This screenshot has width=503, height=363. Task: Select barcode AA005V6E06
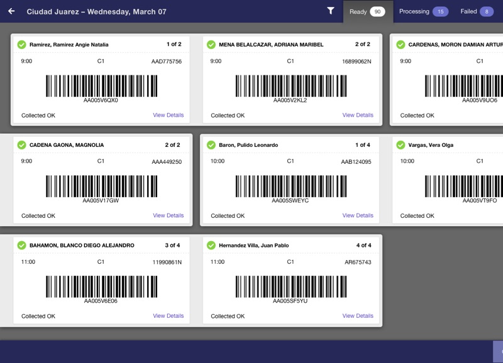(101, 290)
